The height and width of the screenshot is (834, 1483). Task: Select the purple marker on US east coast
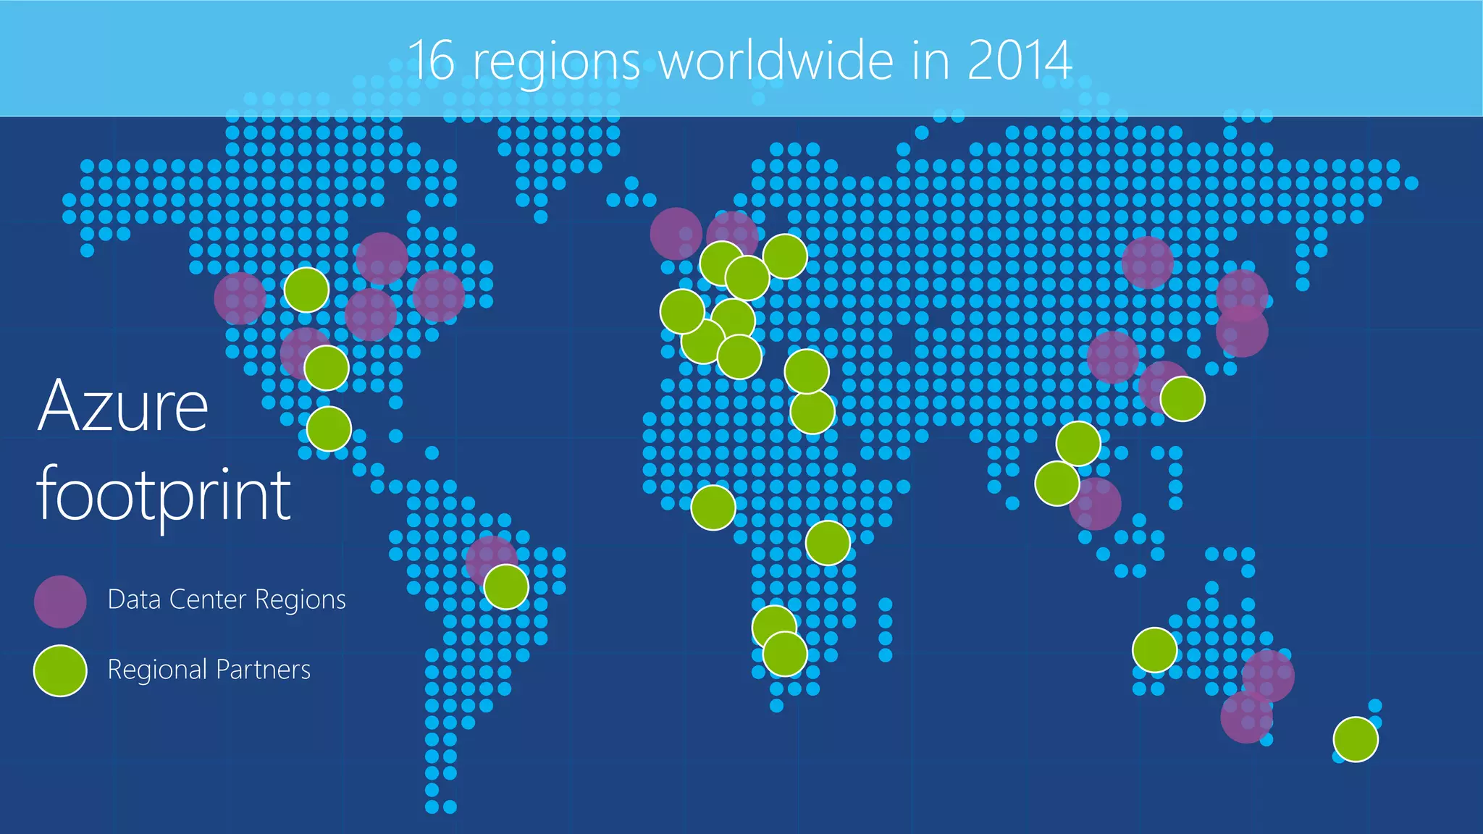point(439,296)
